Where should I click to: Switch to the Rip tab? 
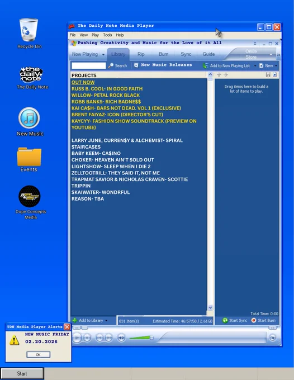141,54
